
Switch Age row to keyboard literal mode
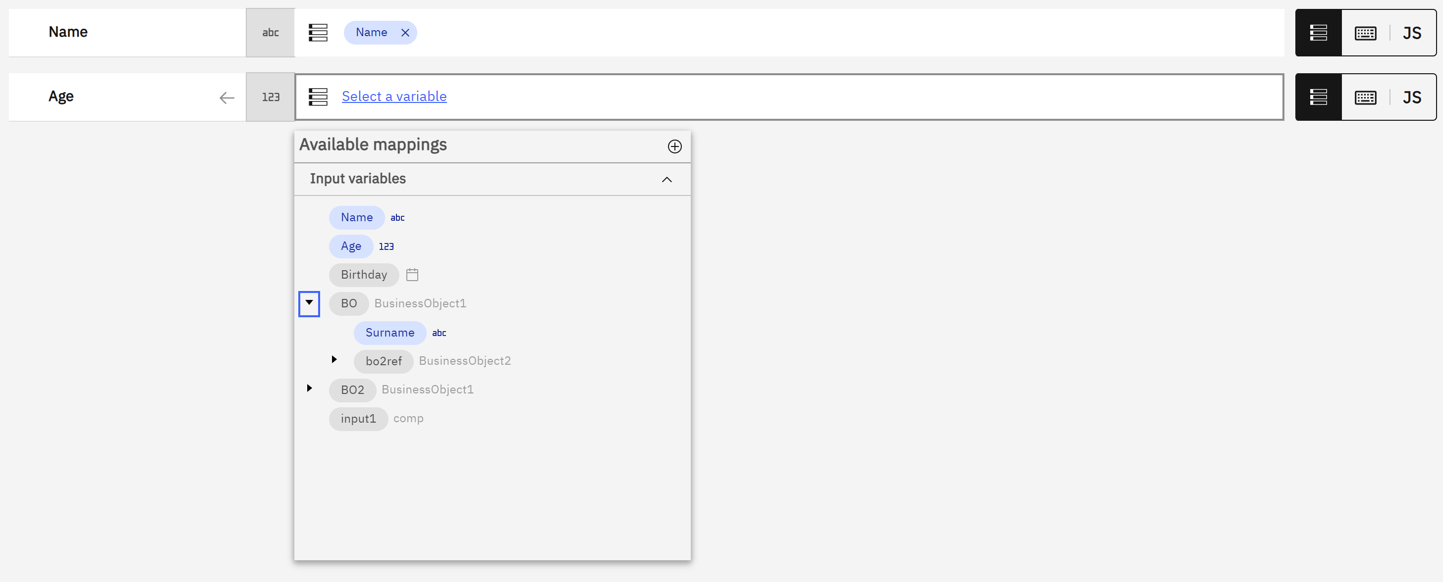1365,97
